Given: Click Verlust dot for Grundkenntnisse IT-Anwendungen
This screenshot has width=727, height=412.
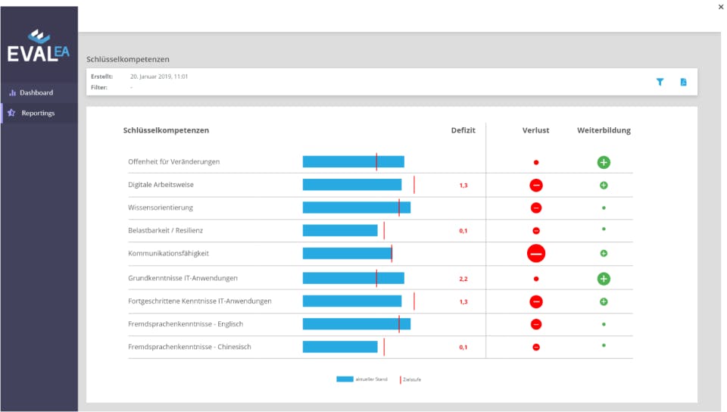Looking at the screenshot, I should (x=536, y=279).
